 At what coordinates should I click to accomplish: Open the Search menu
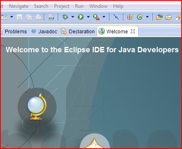click(x=41, y=6)
